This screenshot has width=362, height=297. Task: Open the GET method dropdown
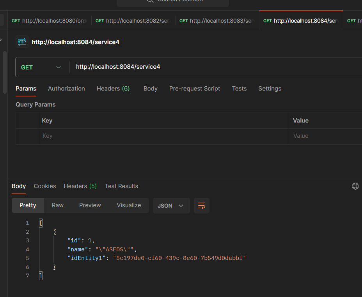41,67
